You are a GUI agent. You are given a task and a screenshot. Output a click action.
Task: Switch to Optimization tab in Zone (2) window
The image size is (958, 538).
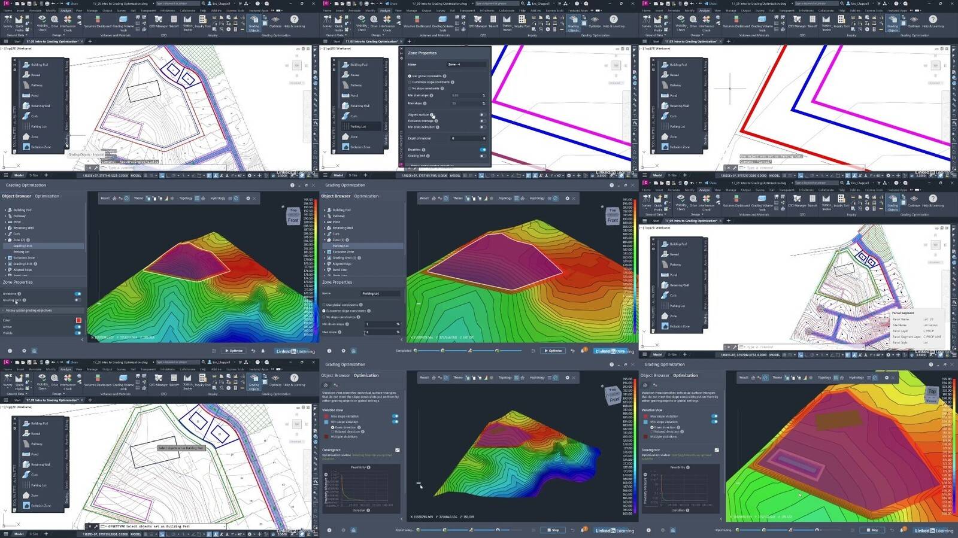[47, 196]
